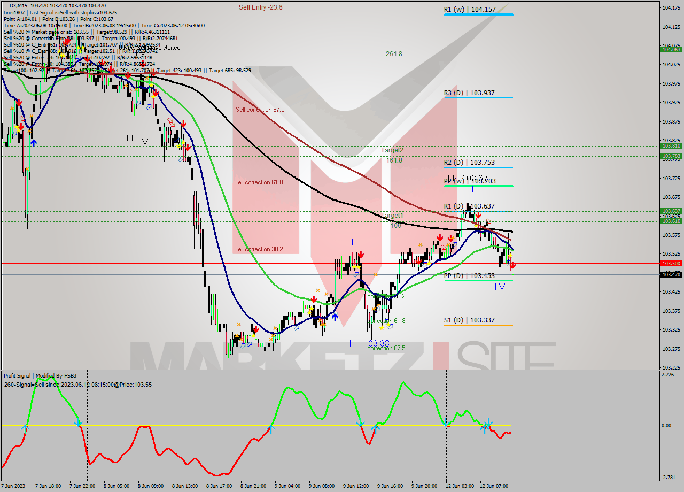684x492 pixels.
Task: Click the R1 (D) | 103.637 label
Action: (x=469, y=206)
